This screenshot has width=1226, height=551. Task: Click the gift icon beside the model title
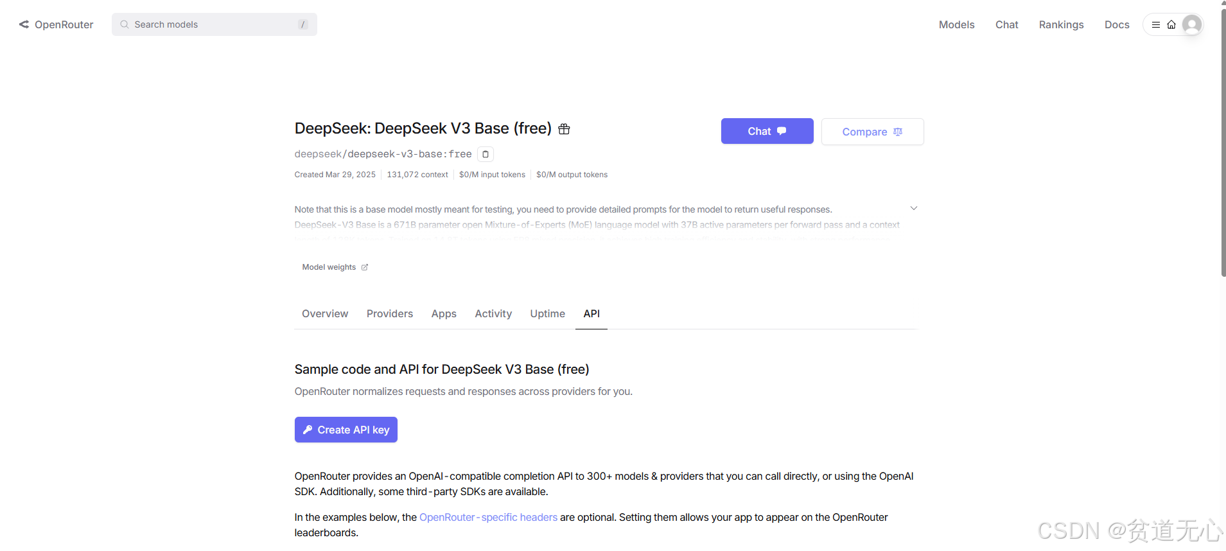[564, 129]
